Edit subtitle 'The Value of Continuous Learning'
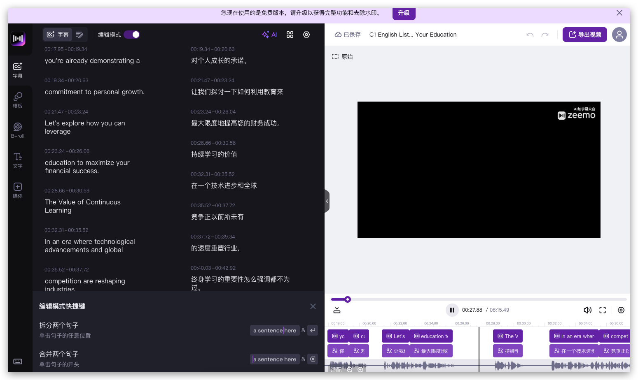Image resolution: width=638 pixels, height=380 pixels. coord(83,206)
